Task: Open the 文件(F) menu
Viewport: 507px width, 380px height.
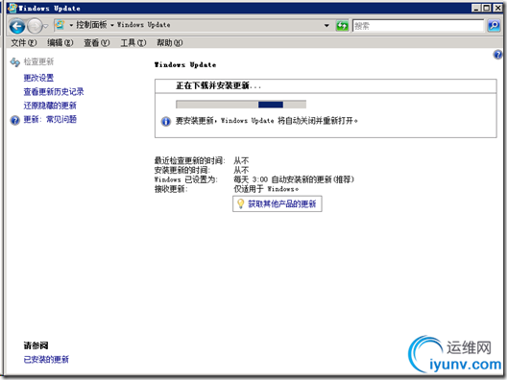Action: [x=24, y=42]
